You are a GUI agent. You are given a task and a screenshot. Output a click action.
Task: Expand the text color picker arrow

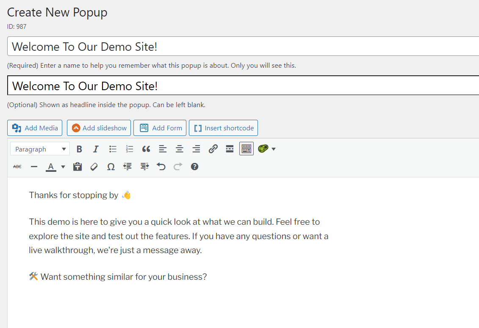(x=63, y=167)
